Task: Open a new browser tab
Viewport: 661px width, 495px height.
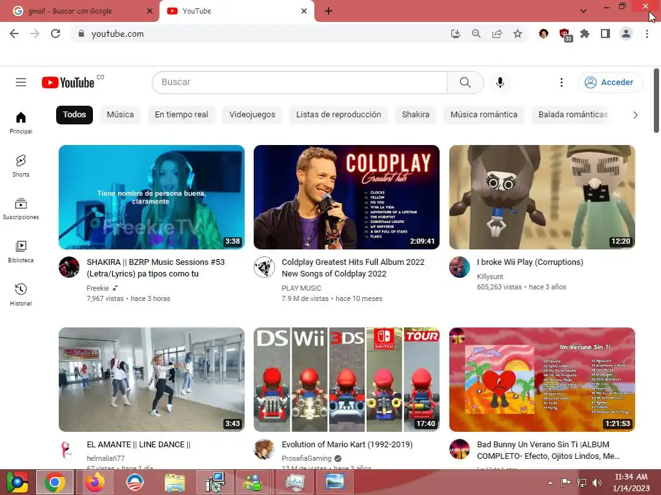Action: click(329, 11)
